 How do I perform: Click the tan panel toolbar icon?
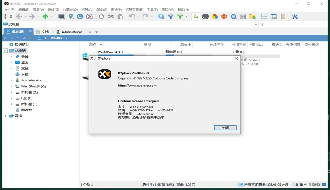pos(283,16)
